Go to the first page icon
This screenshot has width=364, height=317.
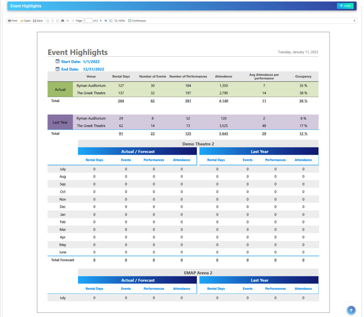[x=68, y=20]
